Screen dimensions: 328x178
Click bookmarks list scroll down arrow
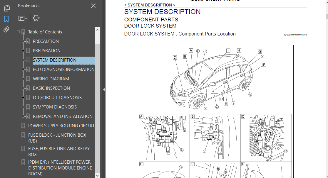pyautogui.click(x=97, y=176)
